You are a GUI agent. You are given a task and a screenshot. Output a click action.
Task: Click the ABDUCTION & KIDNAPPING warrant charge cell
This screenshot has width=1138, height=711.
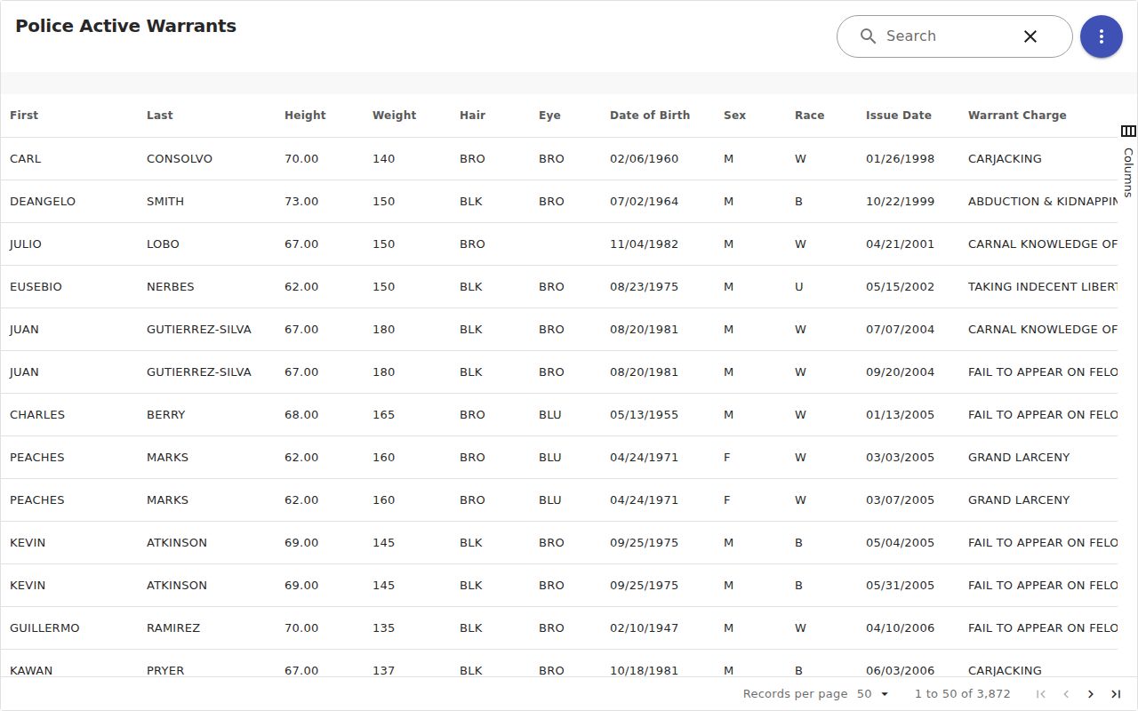[x=1038, y=202]
